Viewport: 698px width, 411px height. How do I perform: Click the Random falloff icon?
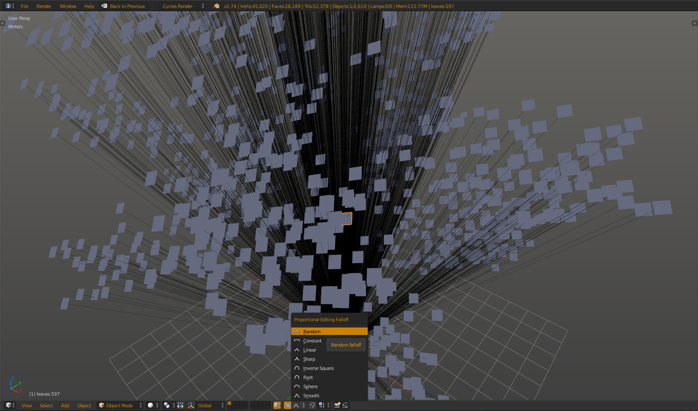click(x=297, y=331)
